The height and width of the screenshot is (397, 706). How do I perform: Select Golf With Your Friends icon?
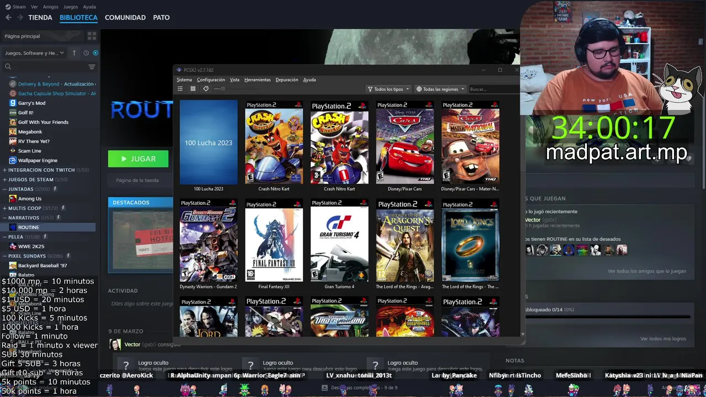[13, 122]
